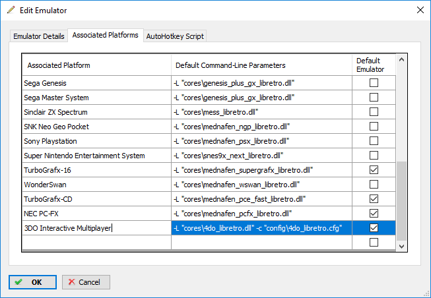The height and width of the screenshot is (298, 431).
Task: Click the Sega Genesis command-line parameters cell
Action: point(261,83)
